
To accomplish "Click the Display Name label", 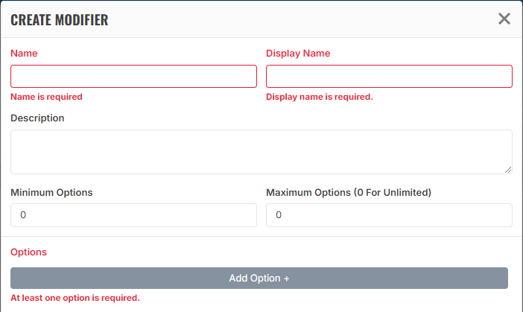I will (x=298, y=54).
